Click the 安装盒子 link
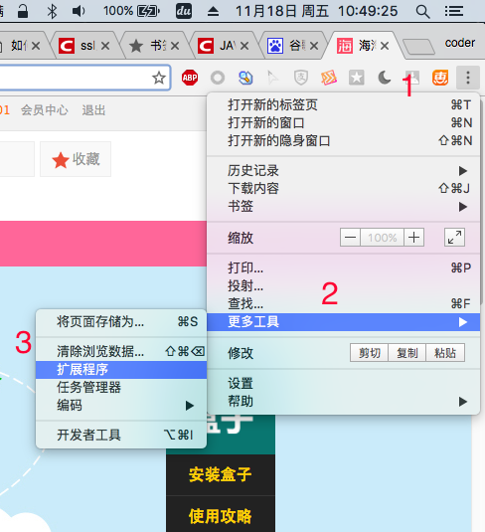The height and width of the screenshot is (532, 485). [221, 474]
